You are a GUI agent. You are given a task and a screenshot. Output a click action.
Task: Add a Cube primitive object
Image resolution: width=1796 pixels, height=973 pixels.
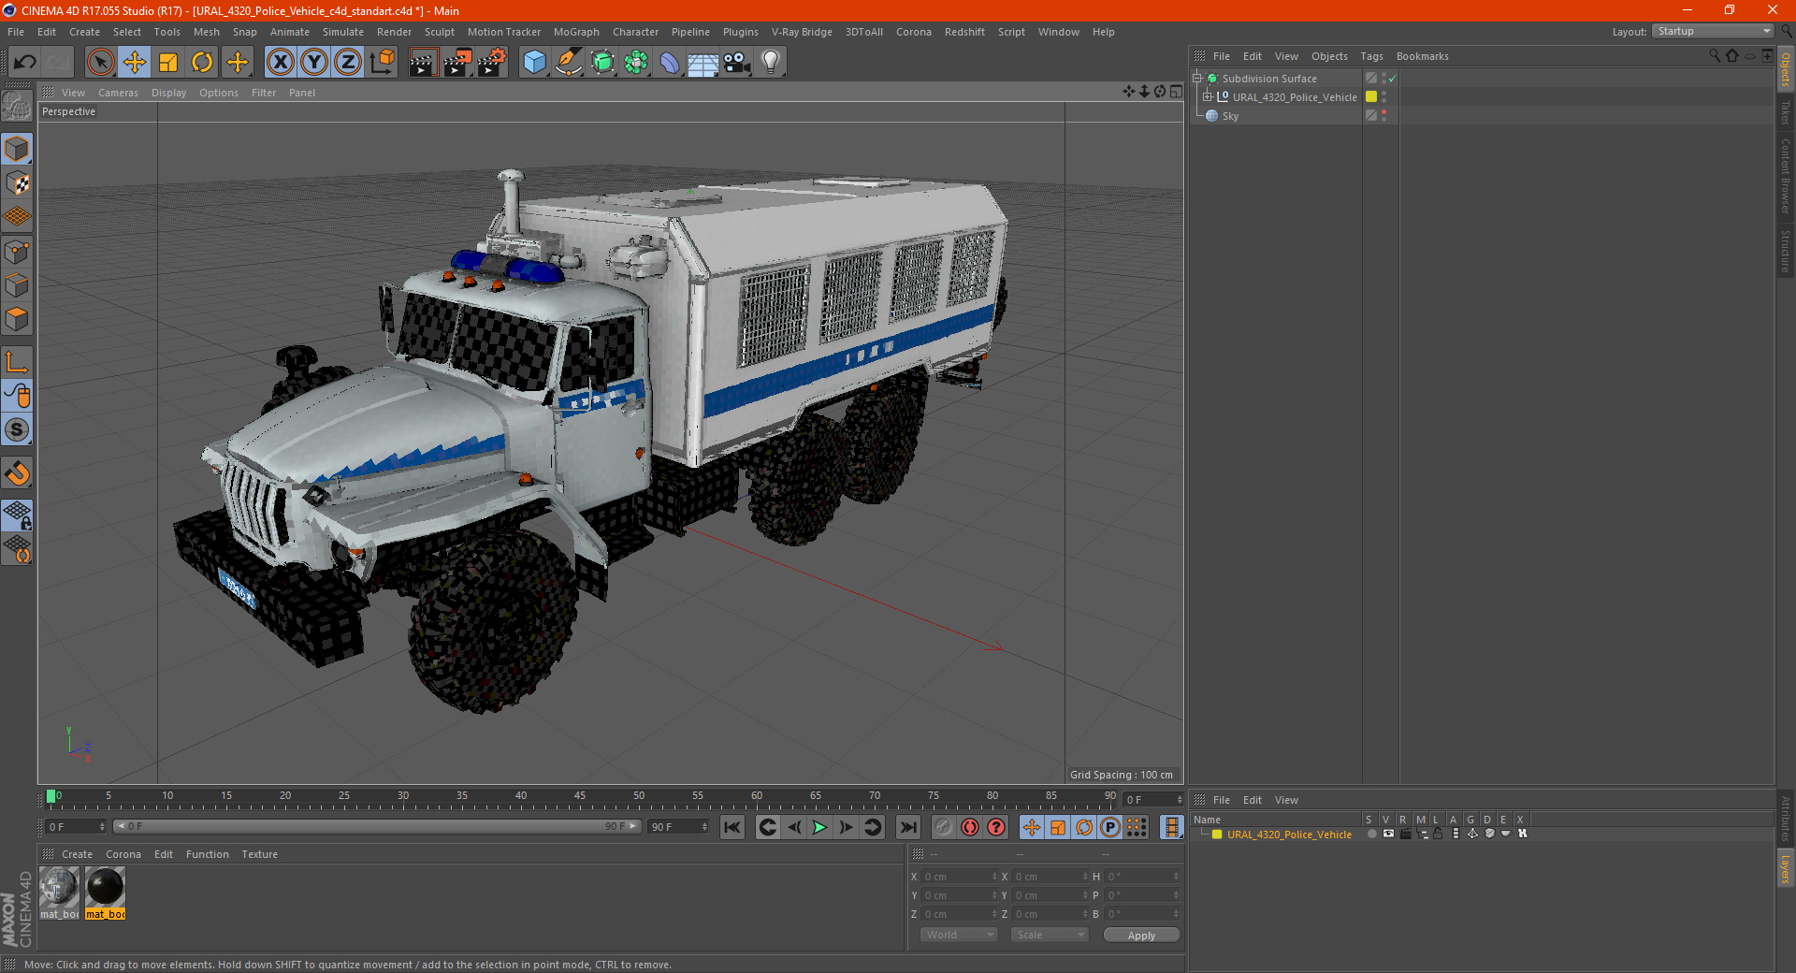[x=534, y=63]
